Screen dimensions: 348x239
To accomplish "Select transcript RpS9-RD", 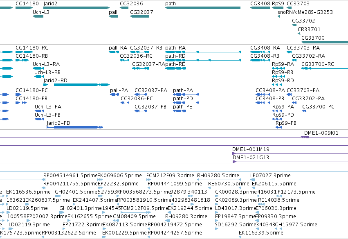I will (283, 80).
